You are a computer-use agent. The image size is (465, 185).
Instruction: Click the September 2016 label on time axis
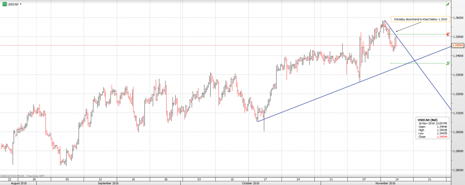pos(108,183)
